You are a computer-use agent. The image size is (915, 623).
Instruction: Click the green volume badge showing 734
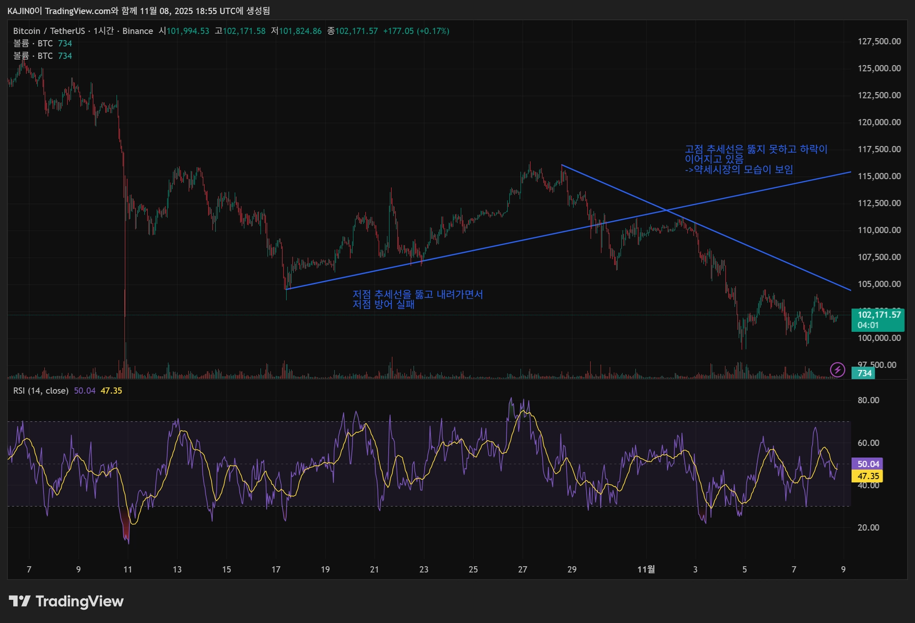pos(864,373)
